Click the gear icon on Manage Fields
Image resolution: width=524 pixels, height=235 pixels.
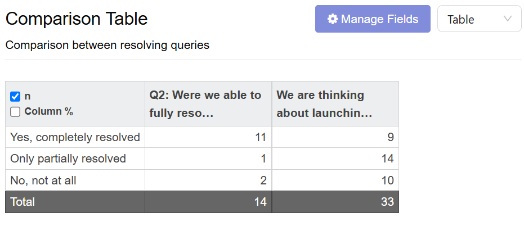pos(332,19)
